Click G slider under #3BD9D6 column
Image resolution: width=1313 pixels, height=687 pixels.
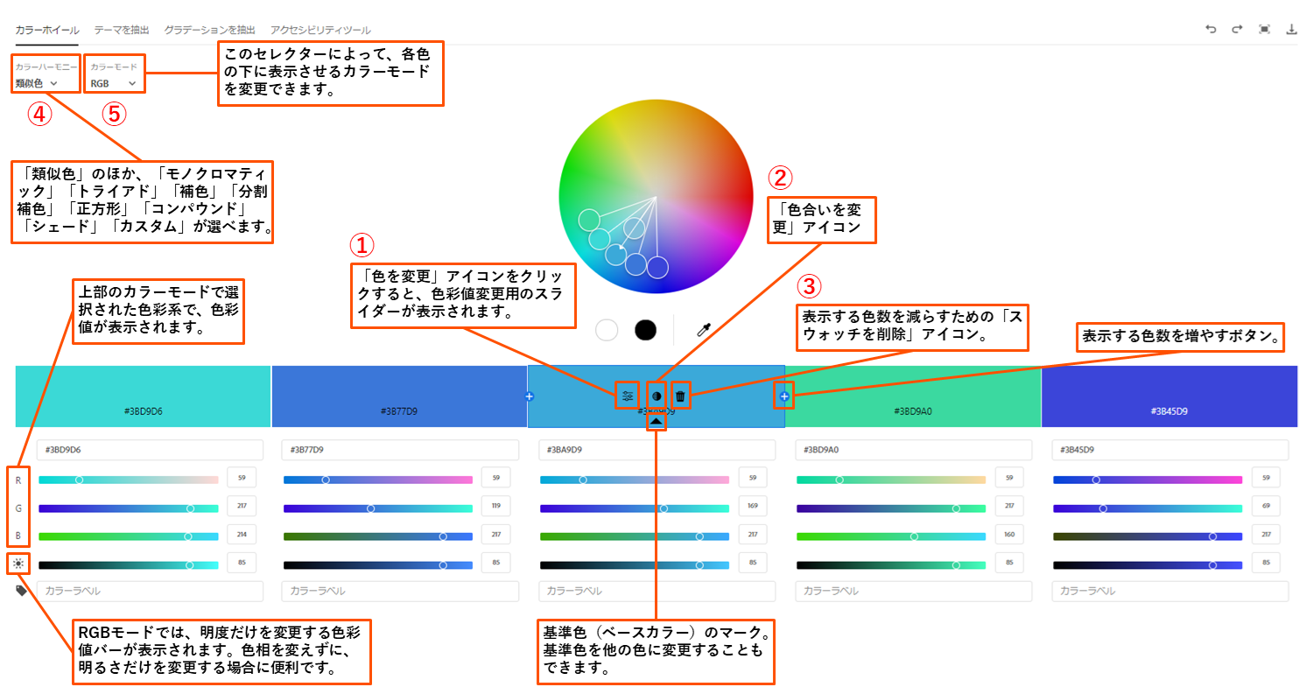129,508
